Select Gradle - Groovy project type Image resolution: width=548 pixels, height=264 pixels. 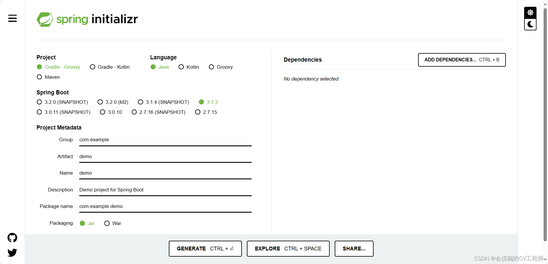point(58,67)
